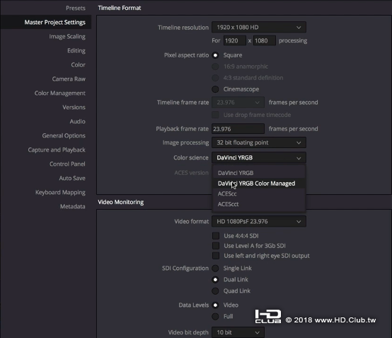The image size is (392, 338).
Task: Choose DaVinci YRGB from color science list
Action: click(259, 173)
